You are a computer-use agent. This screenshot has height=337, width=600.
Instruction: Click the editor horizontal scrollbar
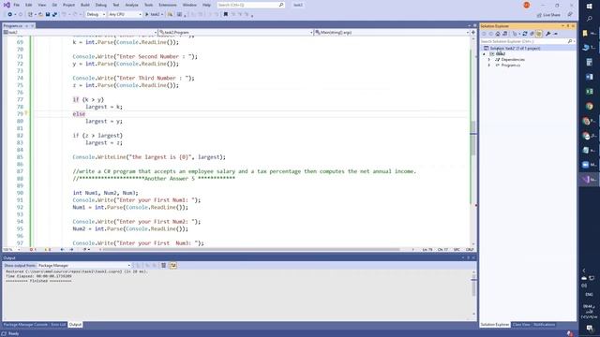[250, 250]
